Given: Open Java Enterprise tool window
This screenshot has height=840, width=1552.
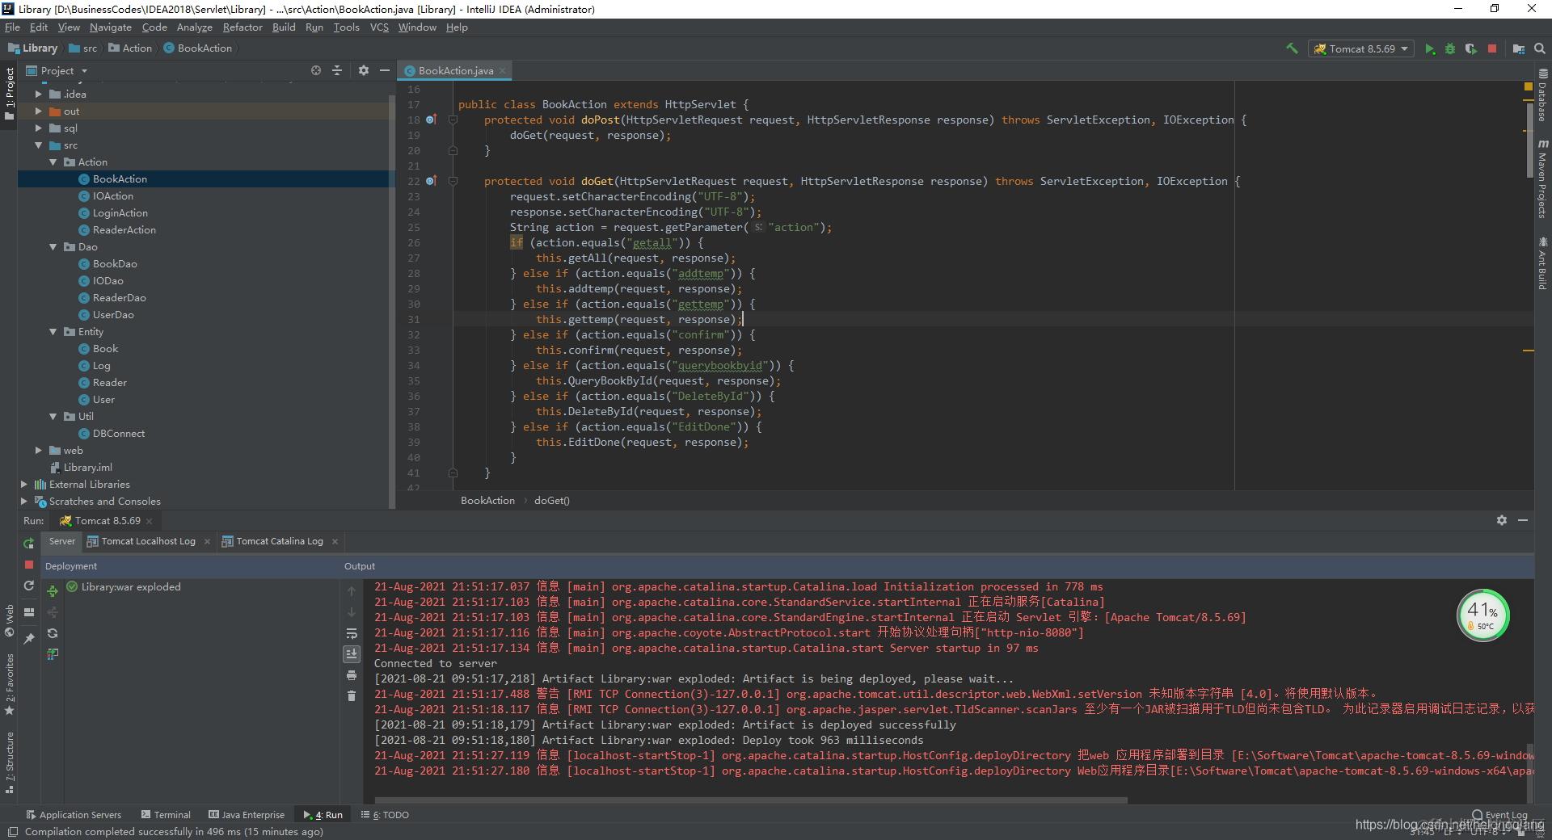Looking at the screenshot, I should (247, 815).
